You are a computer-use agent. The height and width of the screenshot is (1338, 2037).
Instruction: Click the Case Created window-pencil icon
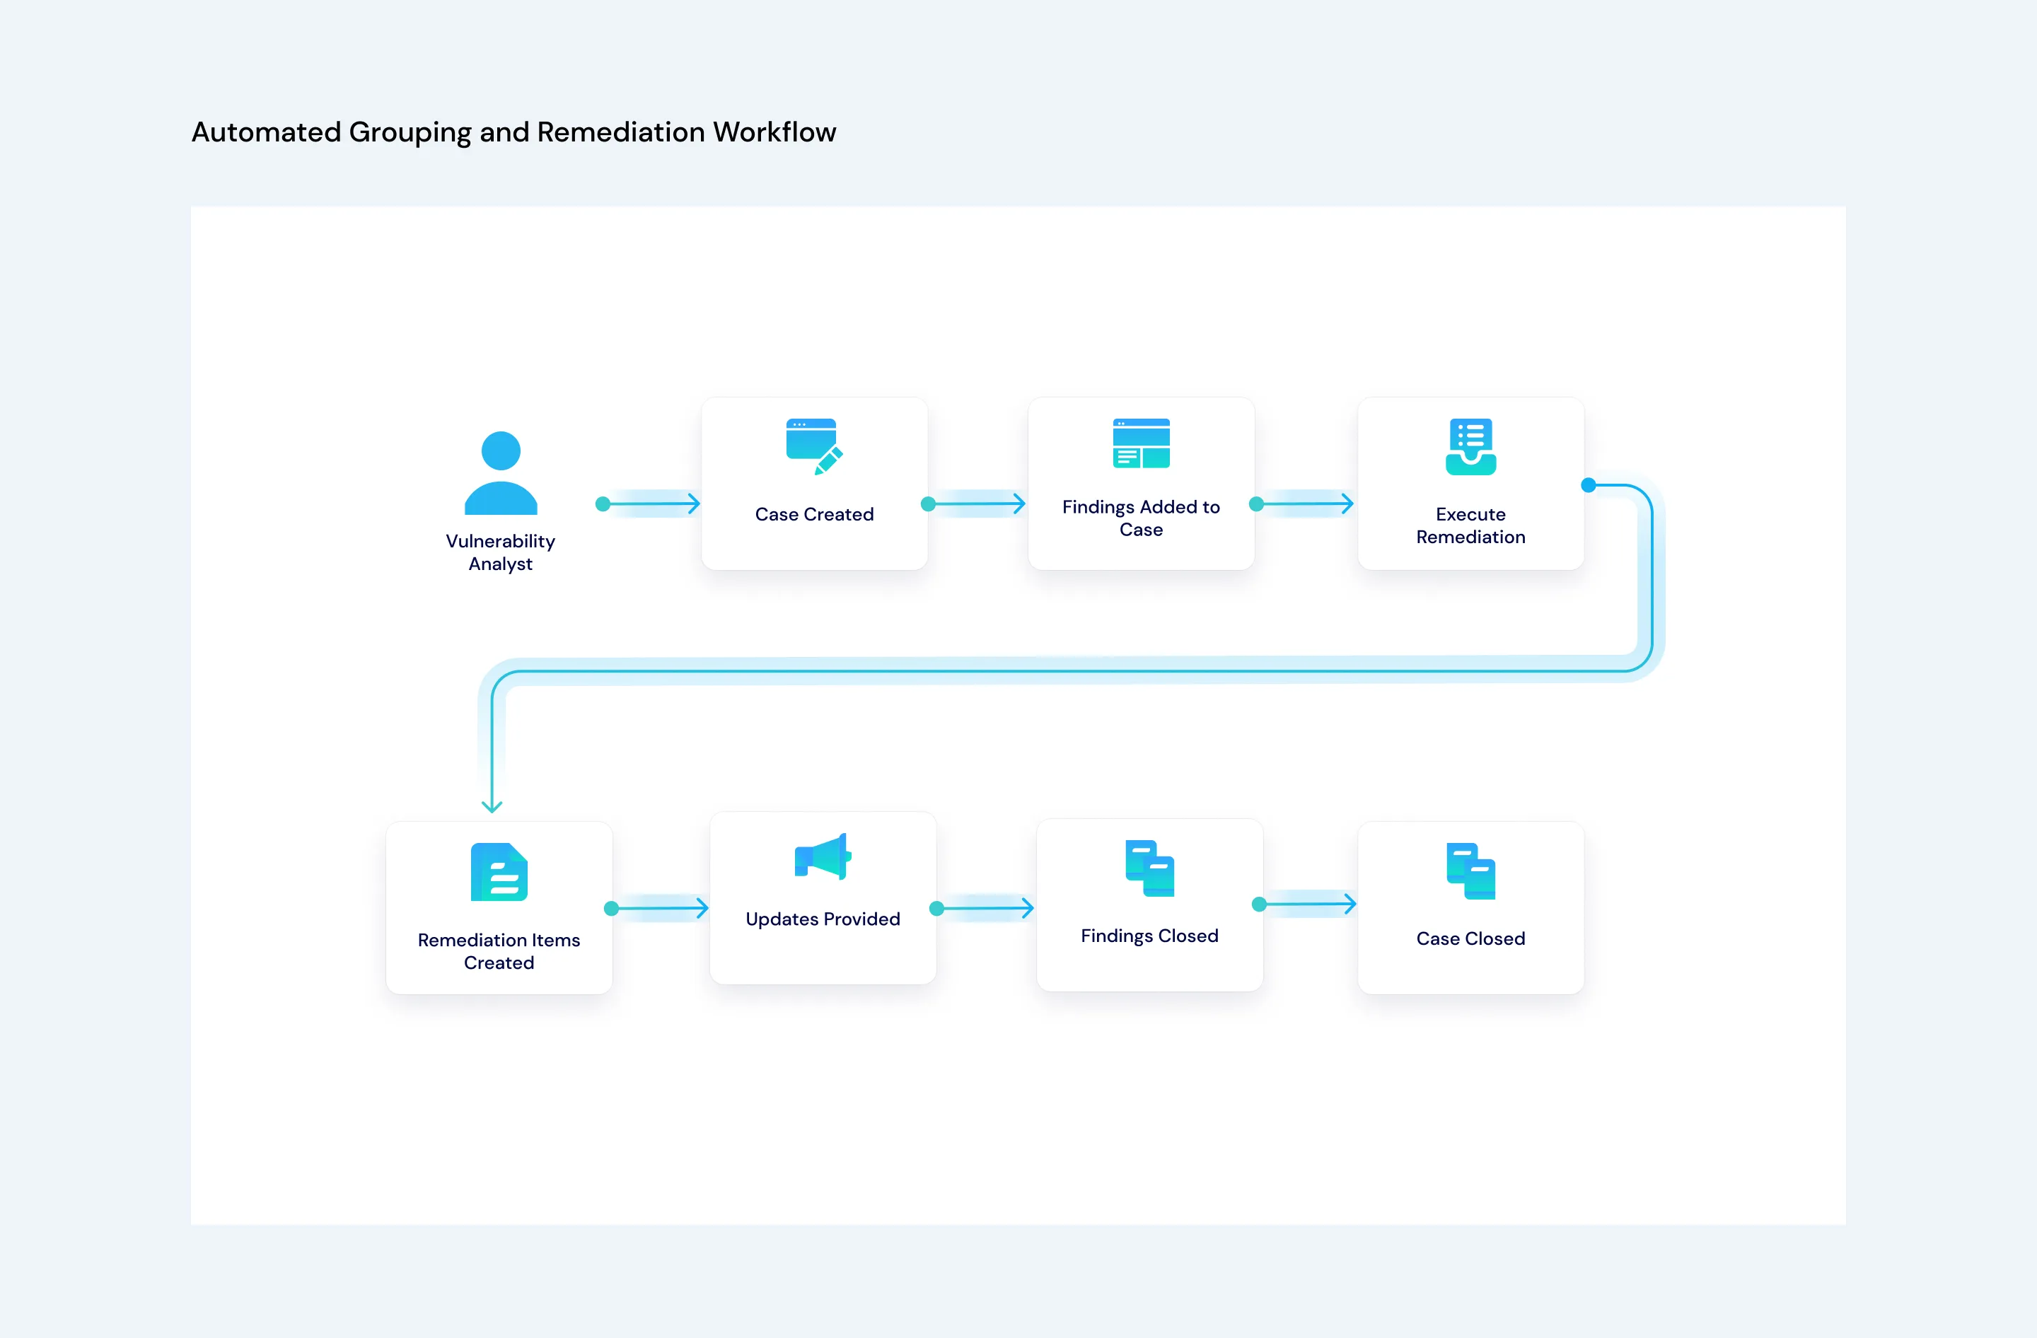[x=814, y=446]
